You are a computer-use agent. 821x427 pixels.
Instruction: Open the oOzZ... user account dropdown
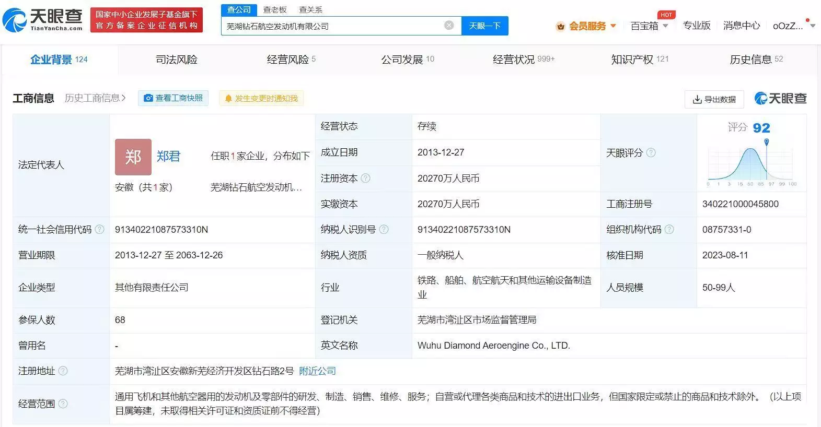click(794, 26)
